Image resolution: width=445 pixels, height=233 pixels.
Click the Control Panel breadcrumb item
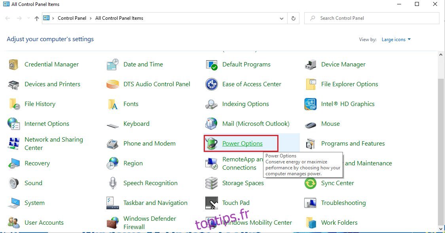point(72,18)
